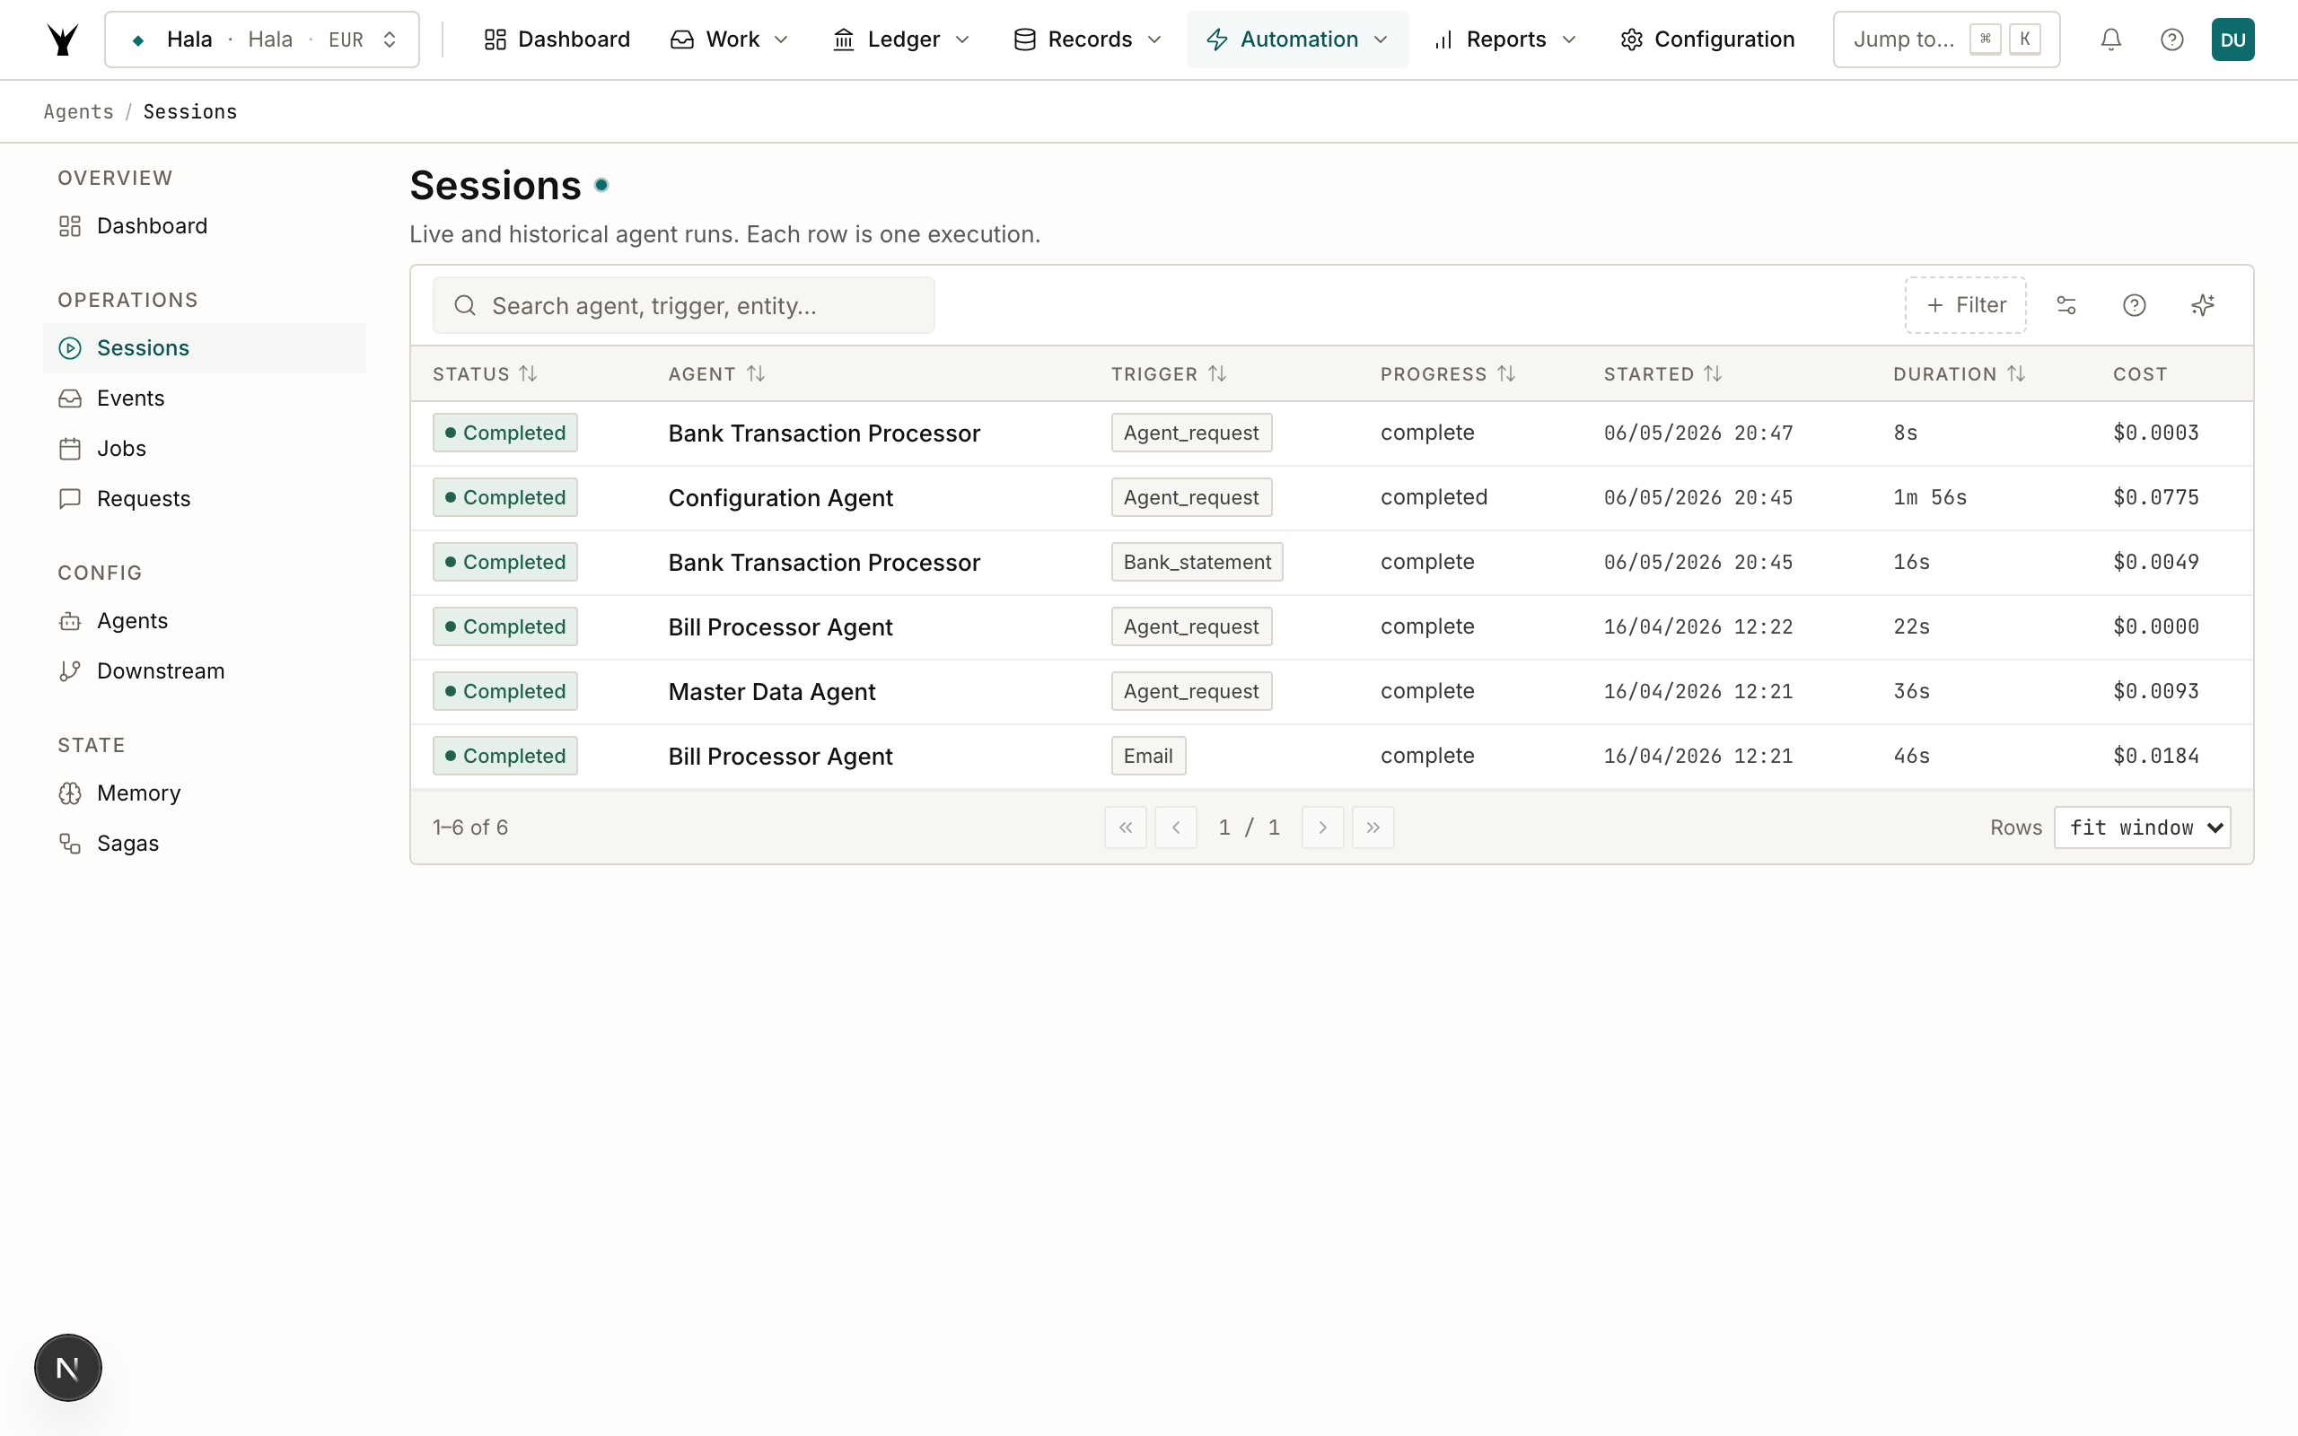This screenshot has height=1436, width=2298.
Task: Open Memory in the sidebar
Action: click(x=204, y=793)
